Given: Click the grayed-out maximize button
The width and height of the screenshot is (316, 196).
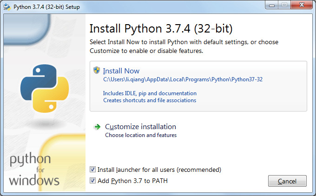Looking at the screenshot, I should click(284, 5).
